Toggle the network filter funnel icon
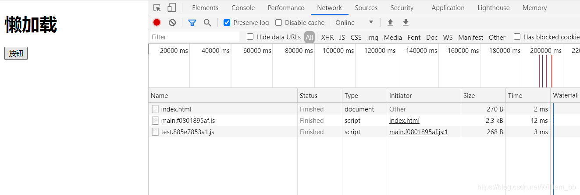Screen dimensions: 580x195 192,23
